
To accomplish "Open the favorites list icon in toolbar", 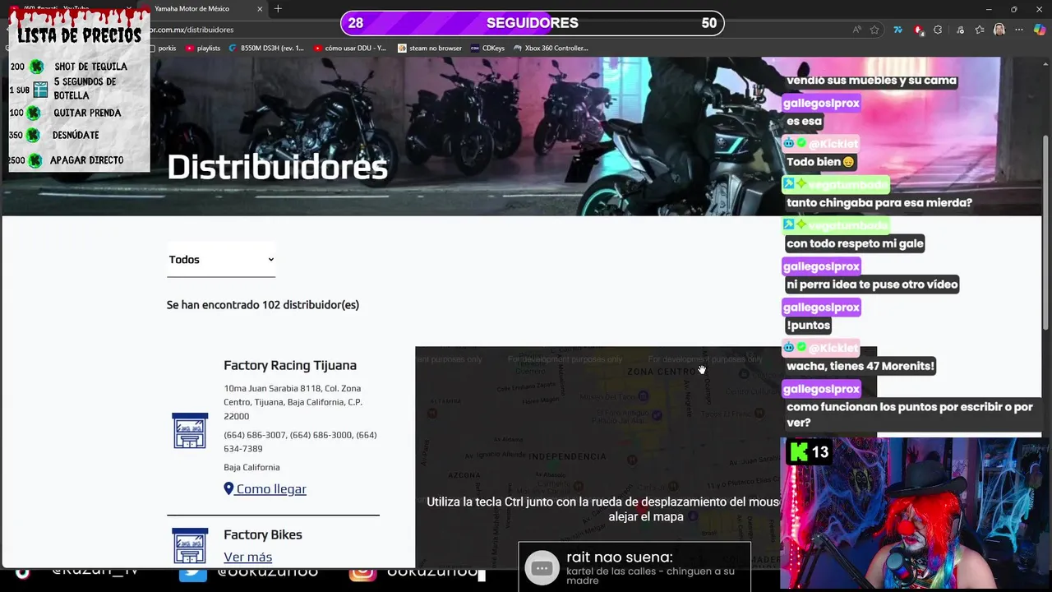I will click(979, 30).
